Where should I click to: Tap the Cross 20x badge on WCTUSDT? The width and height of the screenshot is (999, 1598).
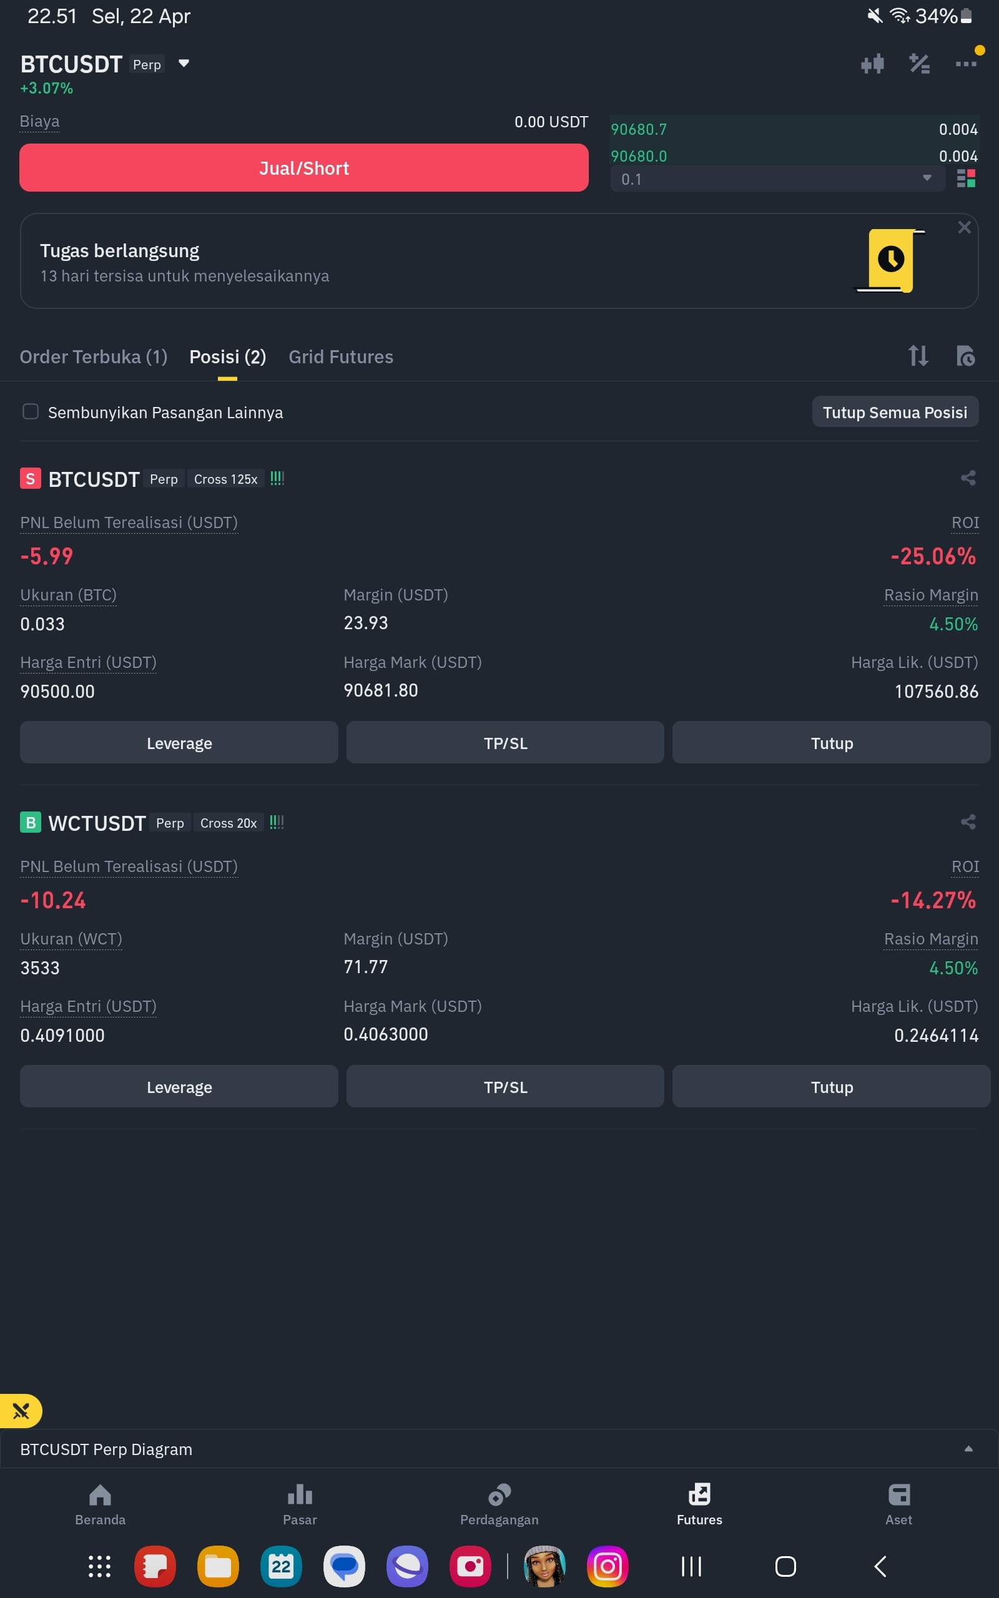[x=228, y=823]
